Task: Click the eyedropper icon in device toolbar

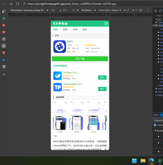Action: 128,10
